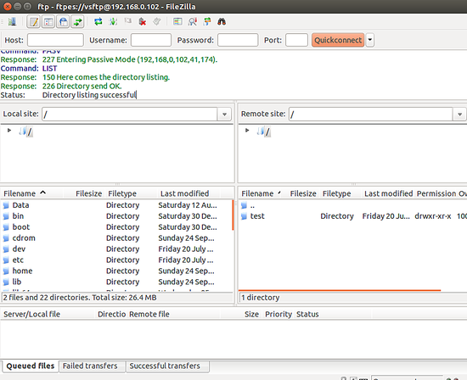
Task: Click the Quickconnect button
Action: [338, 40]
